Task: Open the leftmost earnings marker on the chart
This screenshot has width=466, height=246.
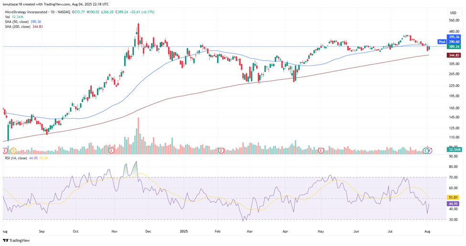Action: 6,151
